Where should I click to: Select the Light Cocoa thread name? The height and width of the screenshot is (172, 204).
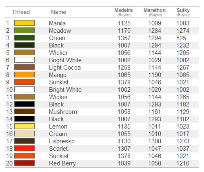click(x=65, y=68)
